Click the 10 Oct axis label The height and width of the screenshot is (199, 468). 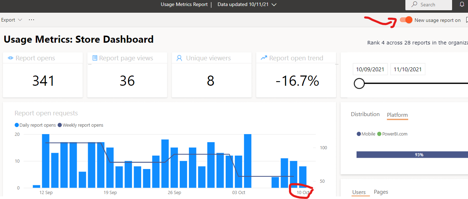(x=303, y=193)
